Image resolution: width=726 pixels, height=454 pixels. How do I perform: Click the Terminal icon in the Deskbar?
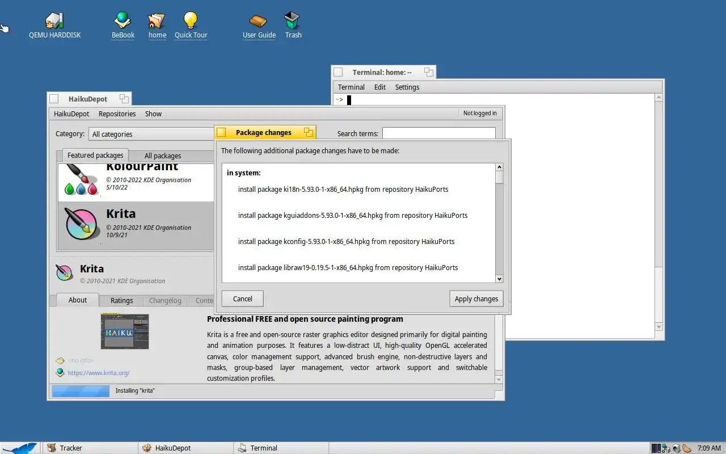pyautogui.click(x=242, y=448)
